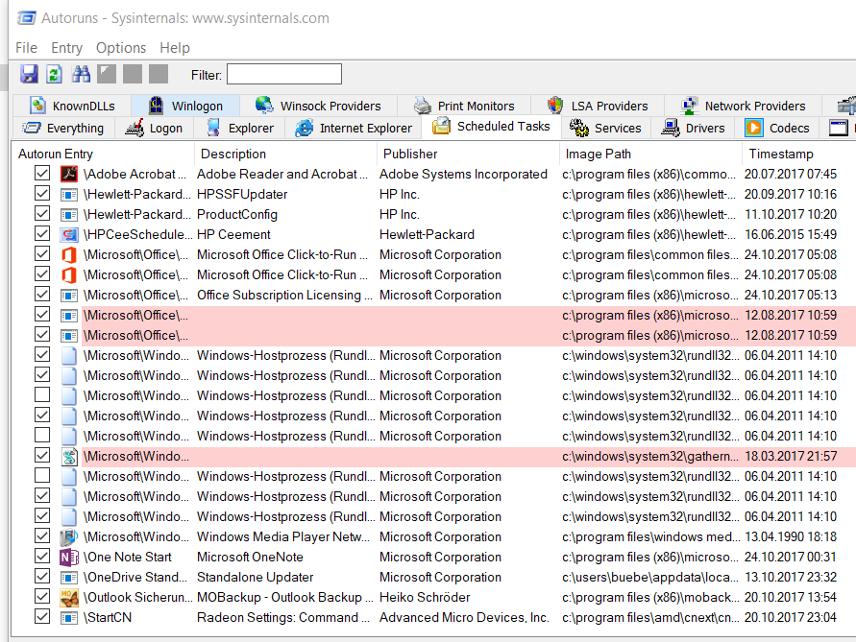Uncheck the ProductConfig entry checkbox
The image size is (856, 642).
tap(42, 214)
